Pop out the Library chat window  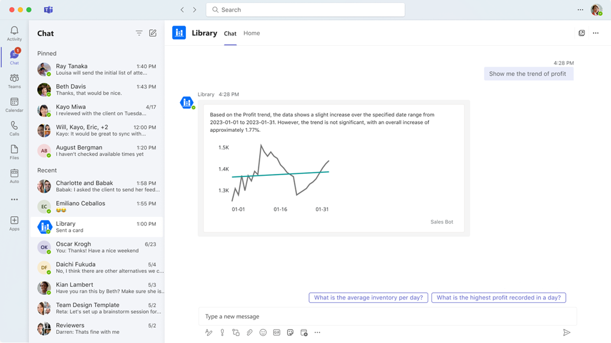[x=582, y=34]
